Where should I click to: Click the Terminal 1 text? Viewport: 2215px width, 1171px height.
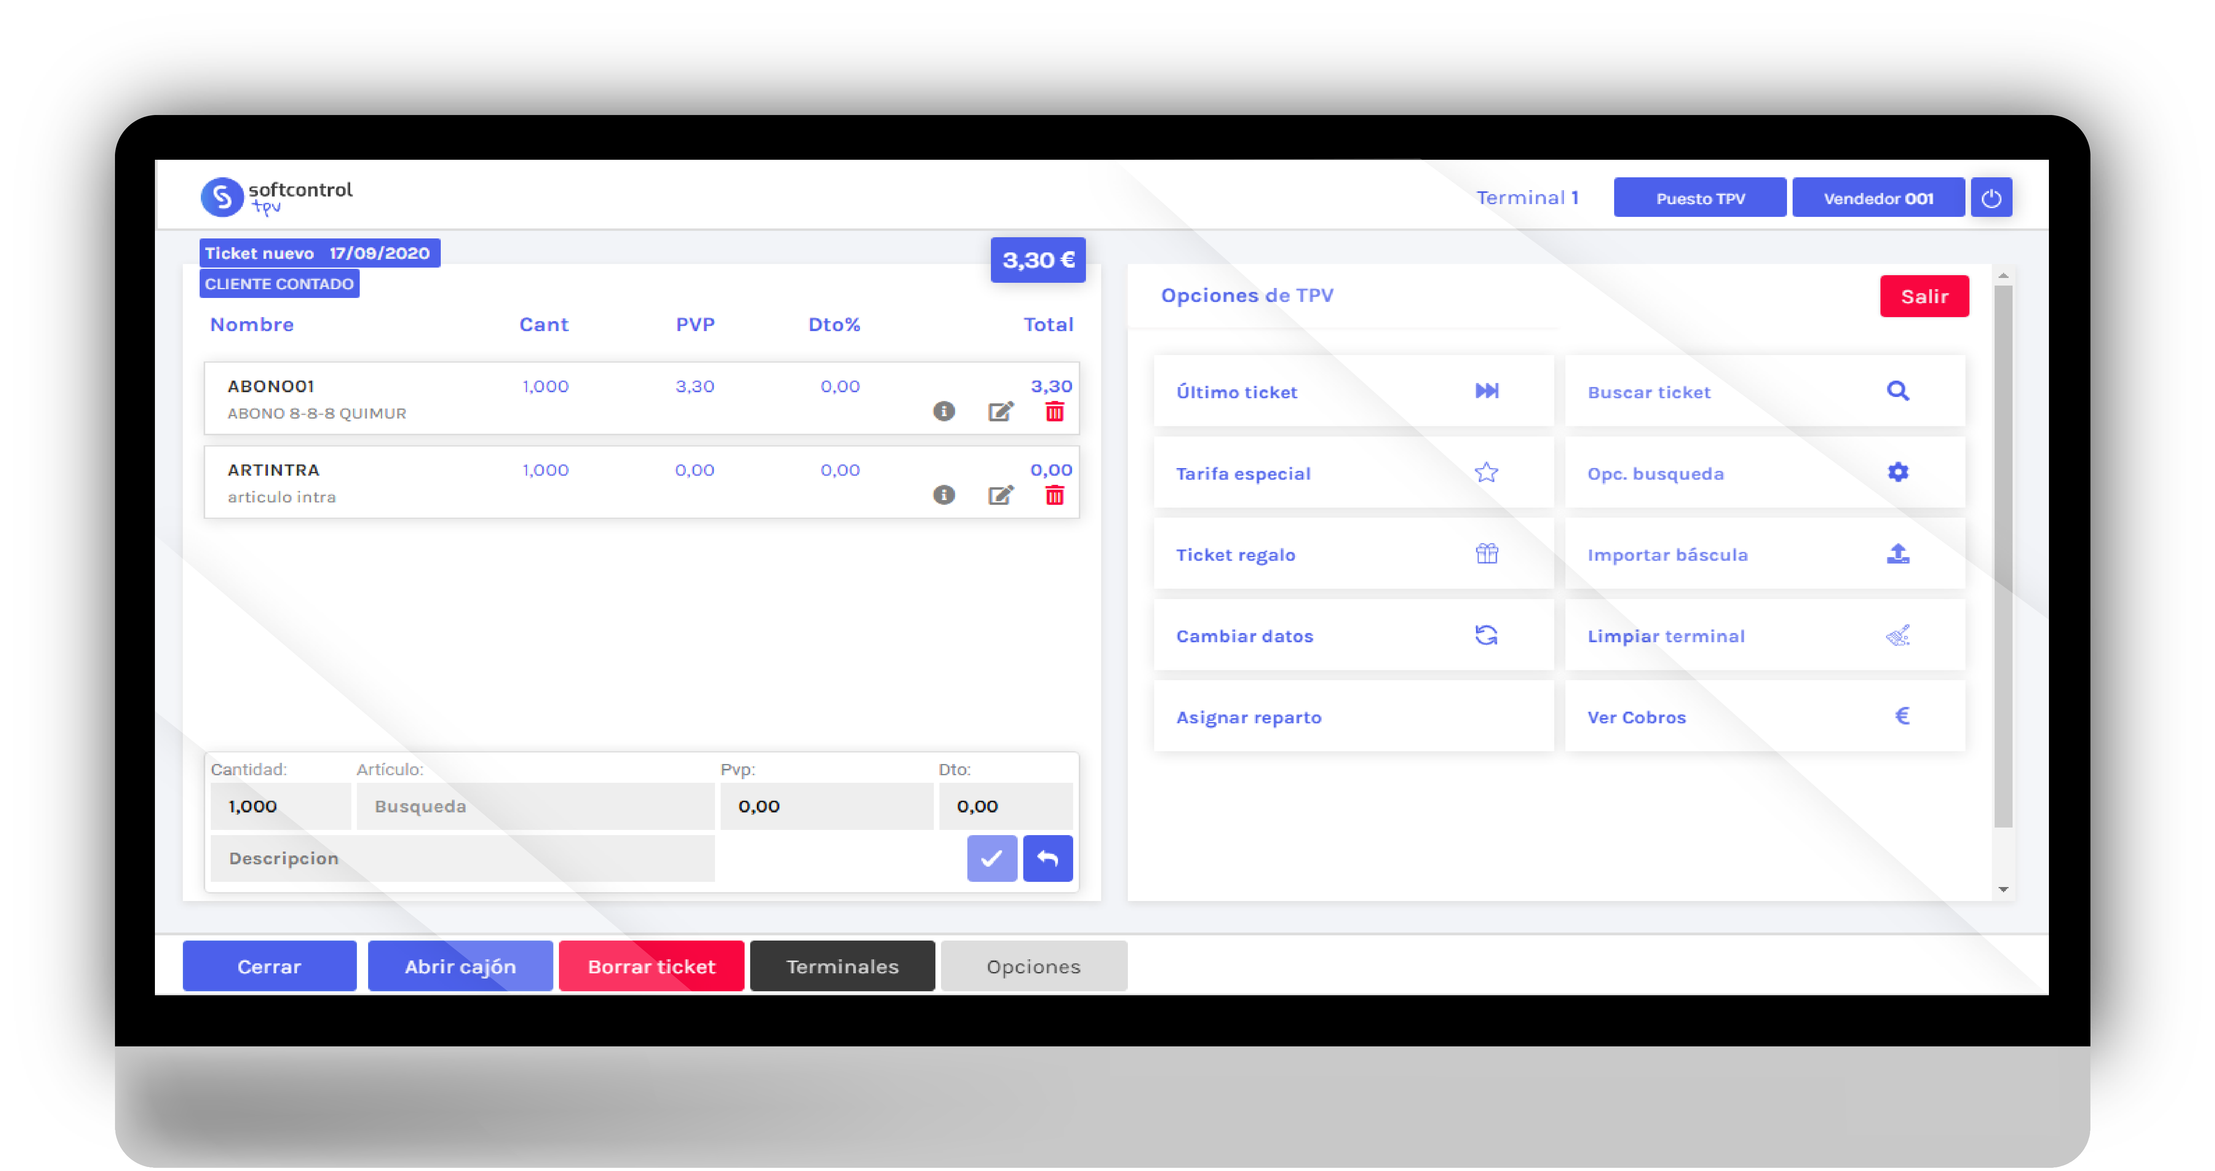pyautogui.click(x=1527, y=198)
